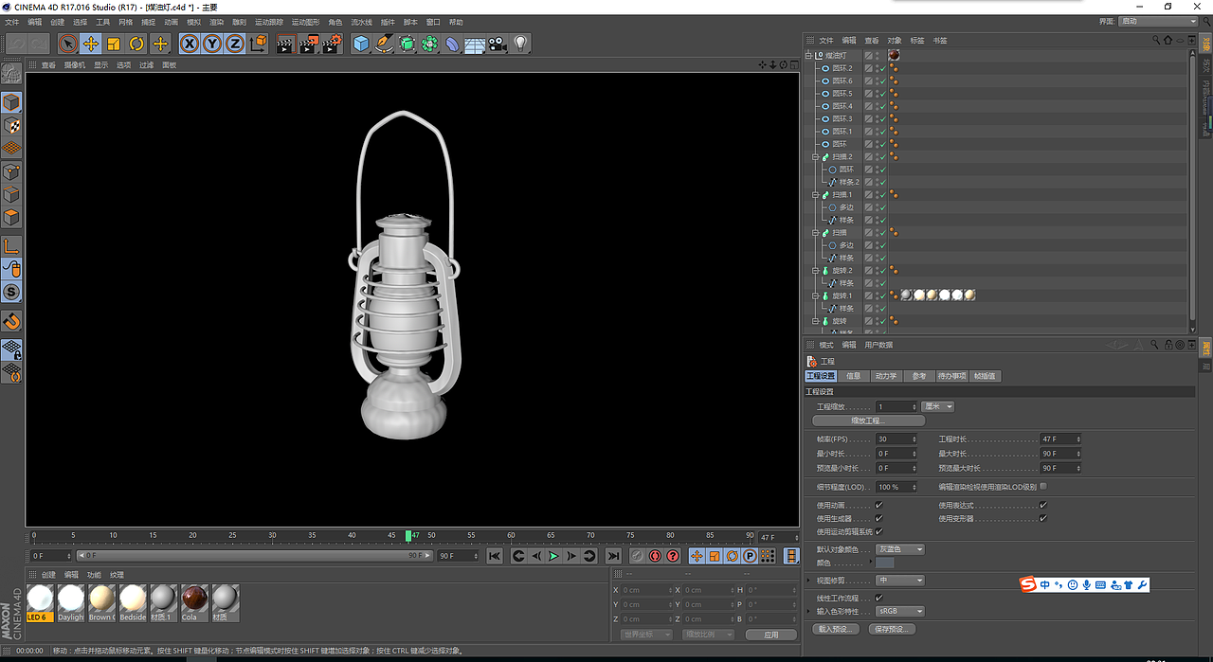Switch to the 信息 tab
Image resolution: width=1213 pixels, height=662 pixels.
pos(854,376)
